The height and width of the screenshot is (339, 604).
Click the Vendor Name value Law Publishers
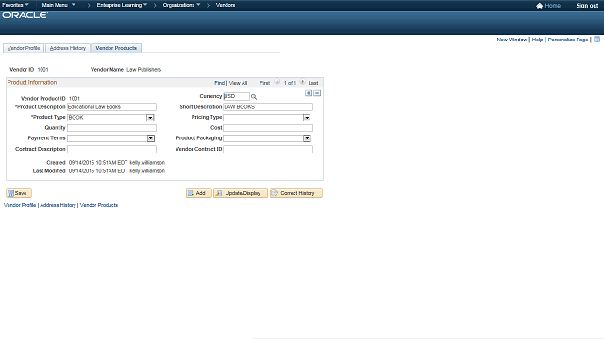click(144, 69)
